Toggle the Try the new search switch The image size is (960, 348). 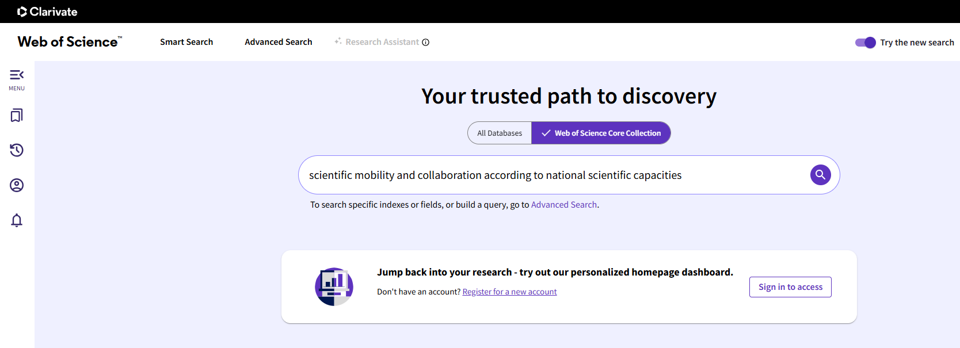click(x=865, y=43)
